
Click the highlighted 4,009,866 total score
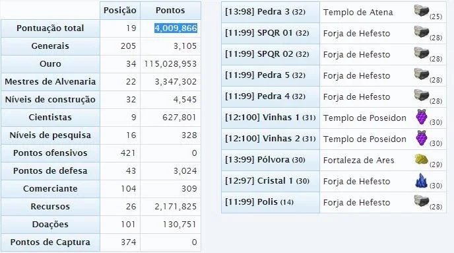tap(176, 28)
